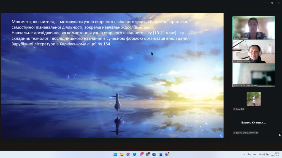Screen dimensions: 282x158
Task: Click the speaker volume tray icon
Action: [264, 154]
